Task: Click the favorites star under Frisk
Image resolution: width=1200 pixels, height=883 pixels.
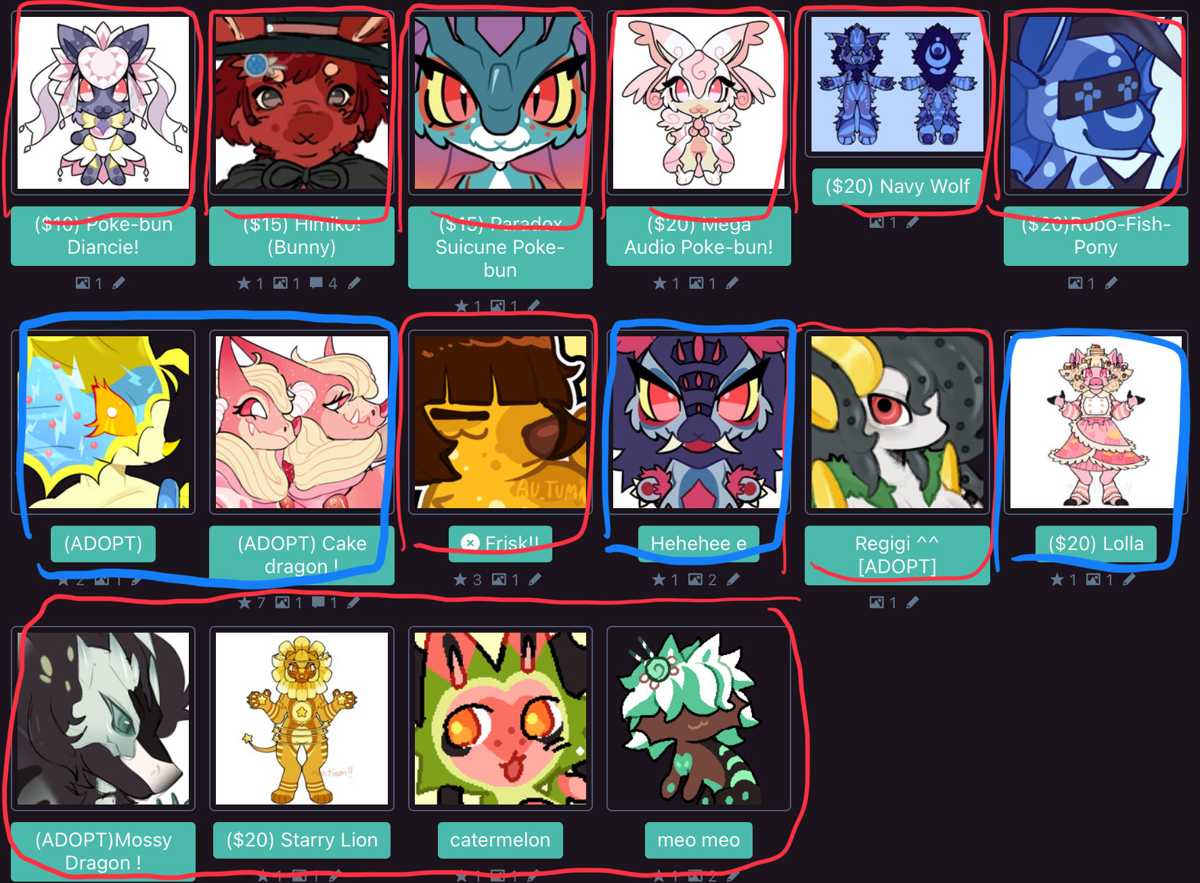Action: [x=460, y=580]
